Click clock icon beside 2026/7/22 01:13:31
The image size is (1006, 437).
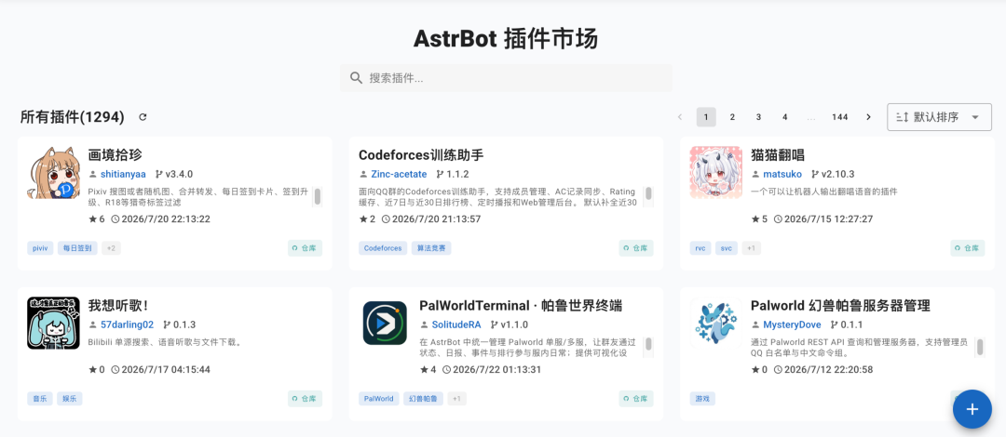pos(447,370)
